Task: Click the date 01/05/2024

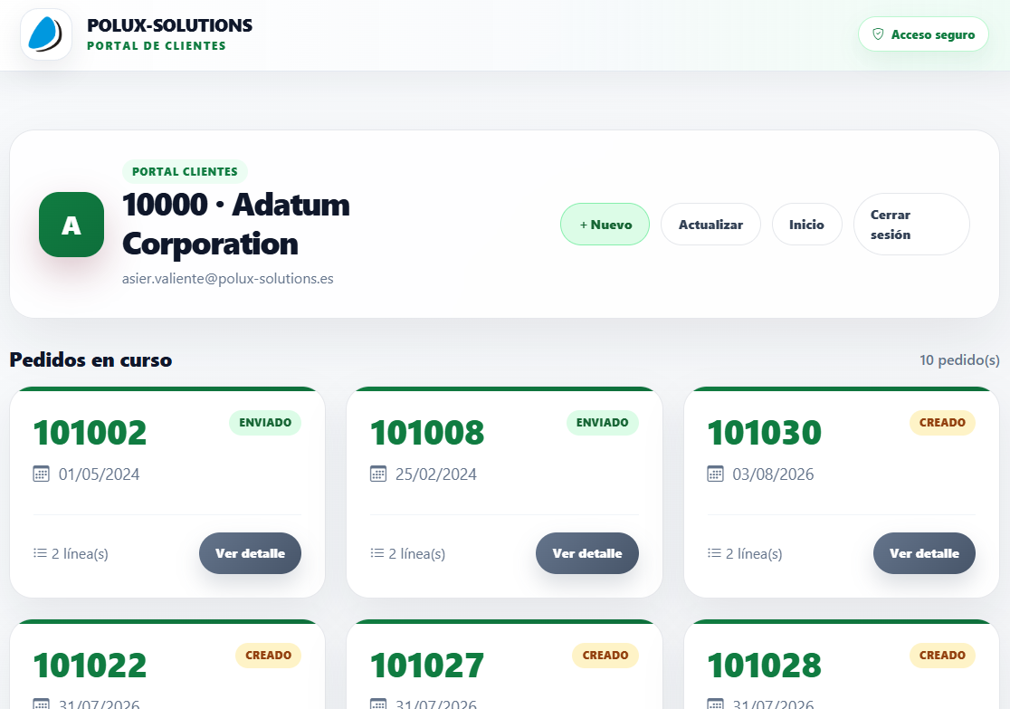Action: pyautogui.click(x=100, y=474)
